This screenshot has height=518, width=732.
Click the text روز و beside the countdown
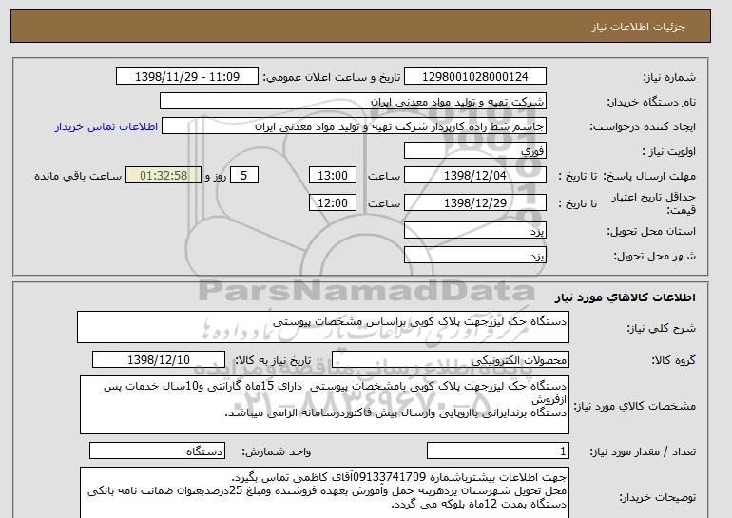coord(216,177)
